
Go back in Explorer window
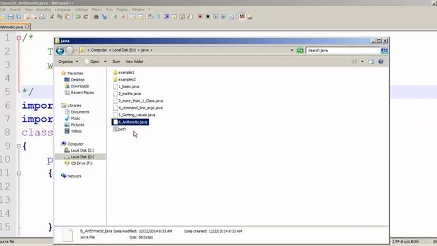(x=60, y=51)
